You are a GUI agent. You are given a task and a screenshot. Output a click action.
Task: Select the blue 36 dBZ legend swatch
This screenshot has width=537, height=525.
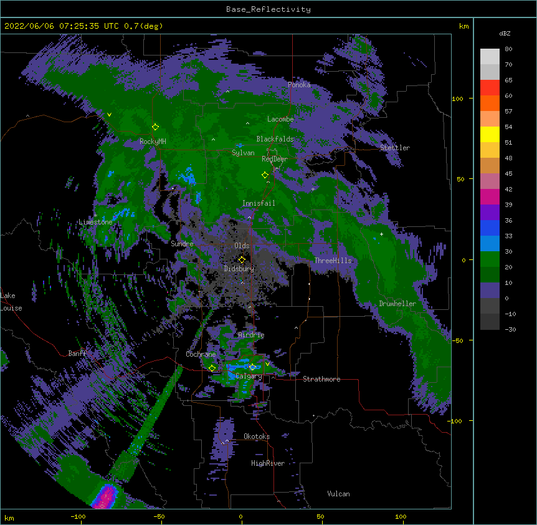(490, 228)
